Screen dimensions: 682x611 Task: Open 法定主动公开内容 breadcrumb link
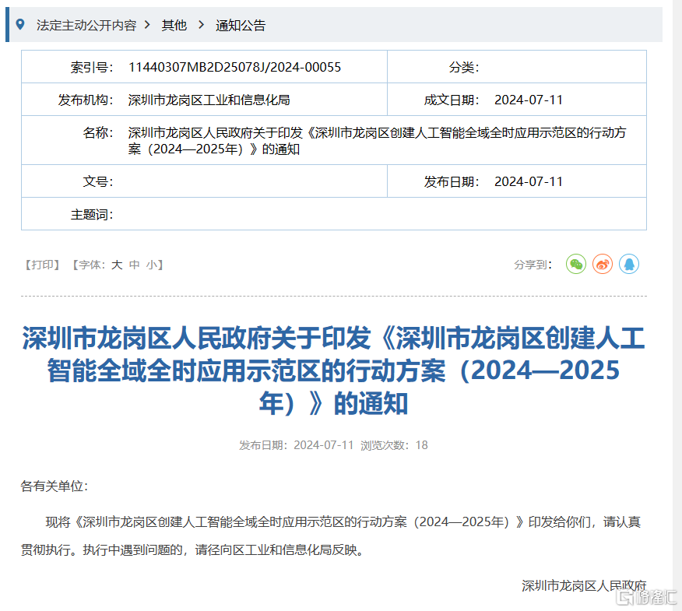click(x=86, y=25)
